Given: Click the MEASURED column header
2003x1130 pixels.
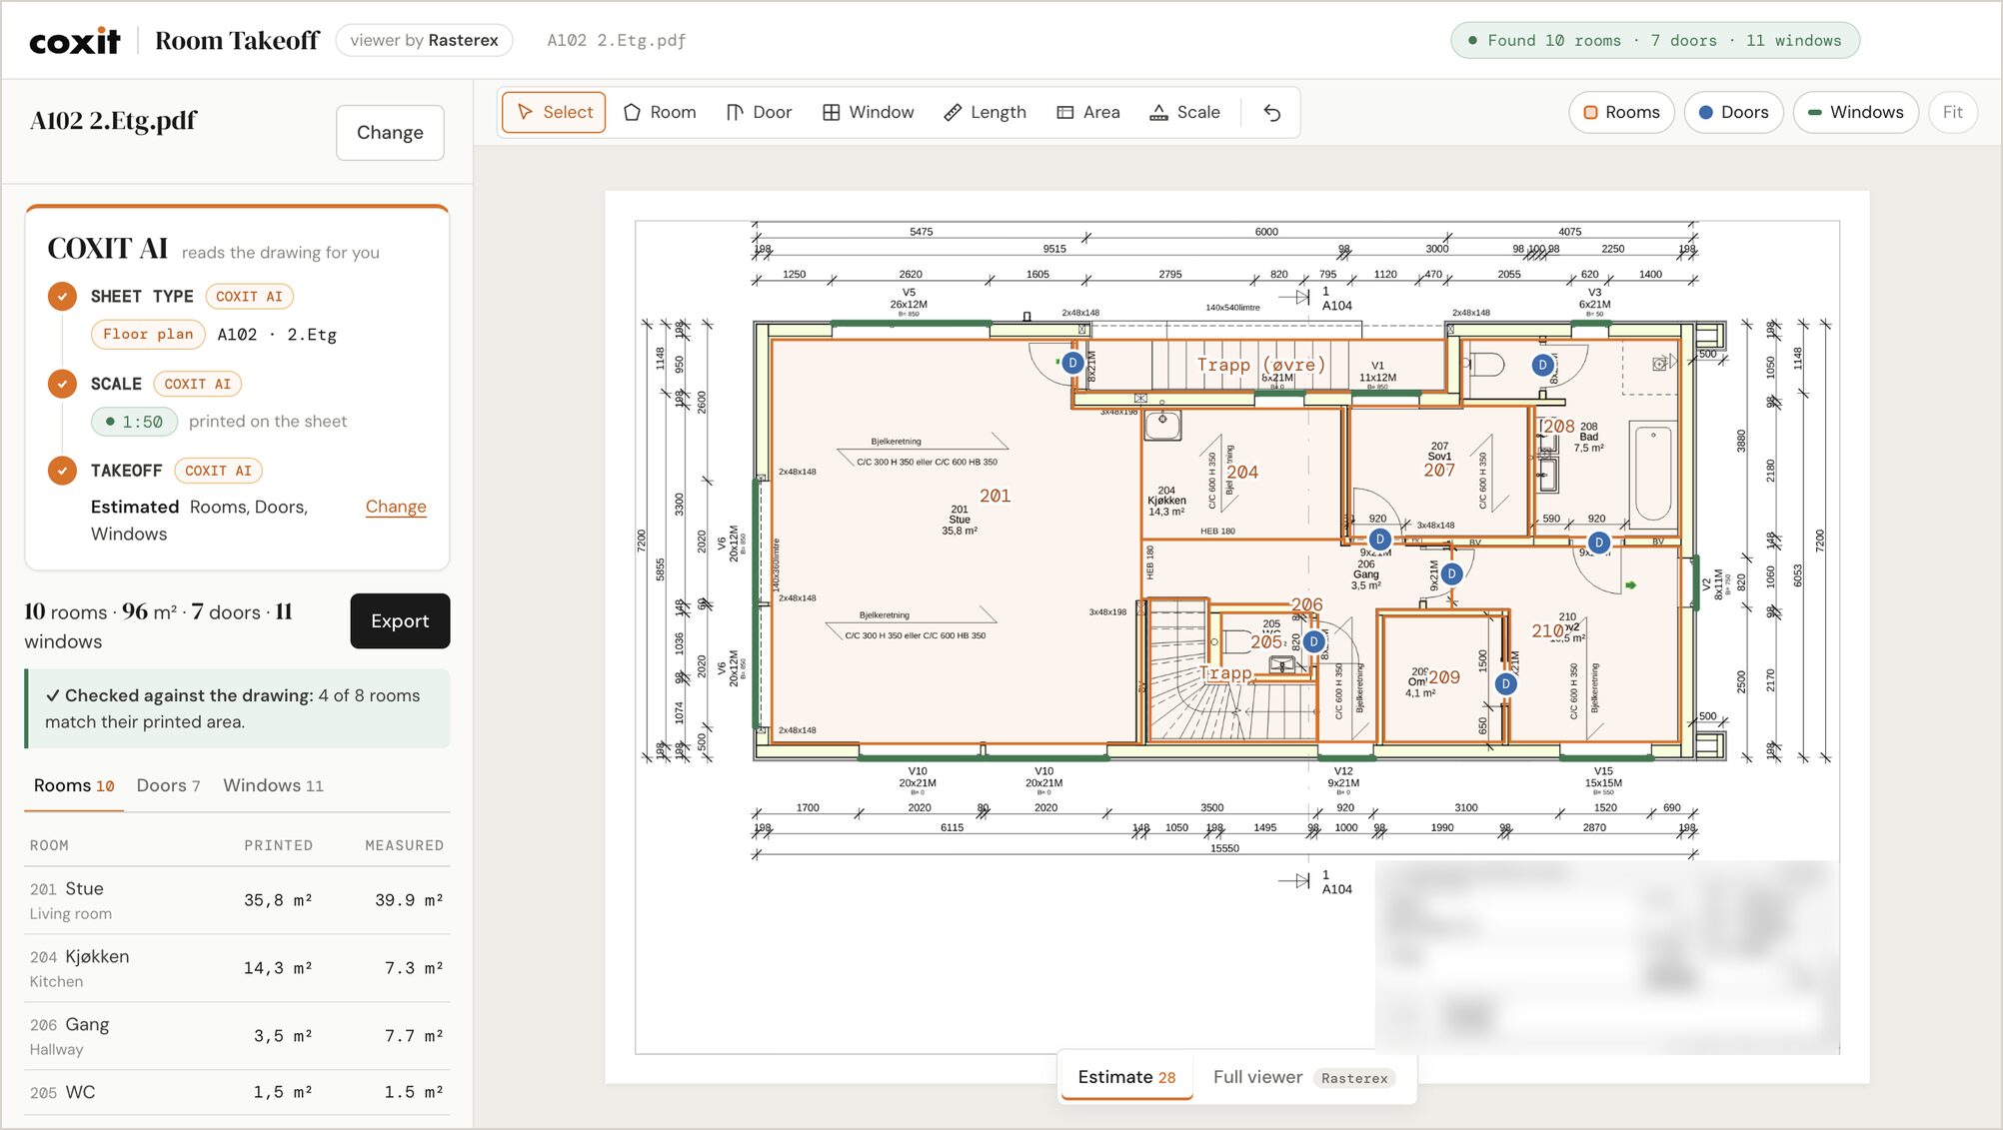Looking at the screenshot, I should pyautogui.click(x=404, y=845).
